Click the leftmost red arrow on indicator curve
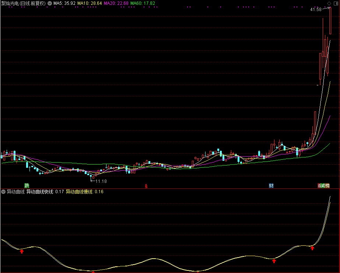Screen dimensions: 340x273 [22, 251]
